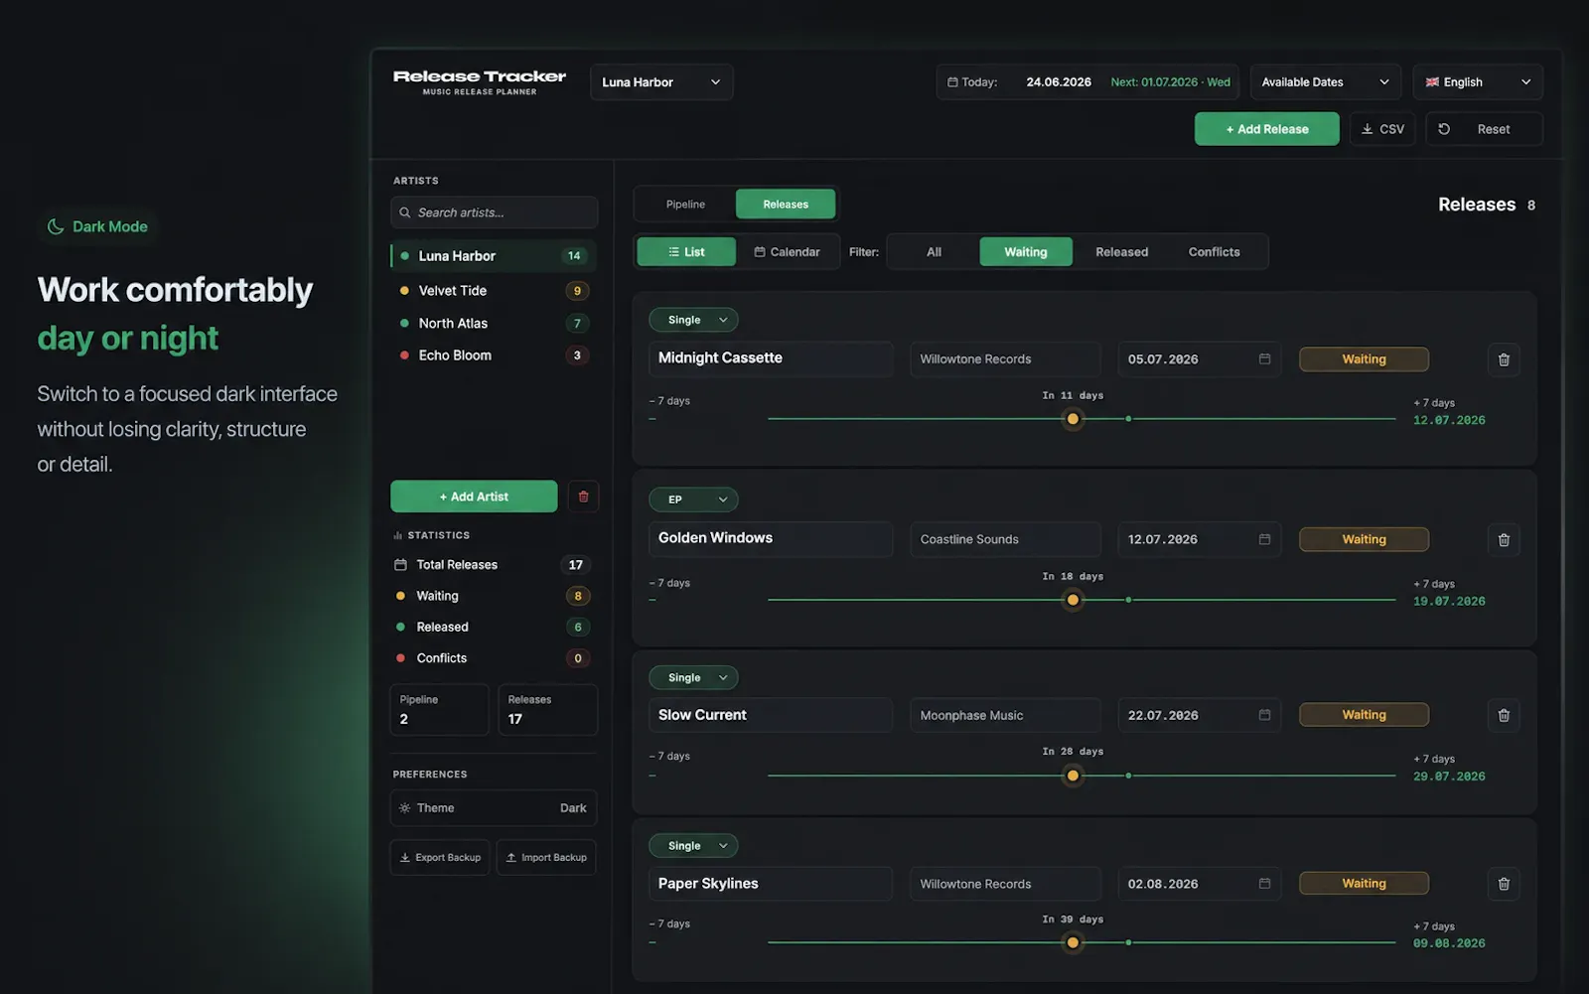Select Velvet Tide artist
The image size is (1589, 994).
(x=494, y=291)
